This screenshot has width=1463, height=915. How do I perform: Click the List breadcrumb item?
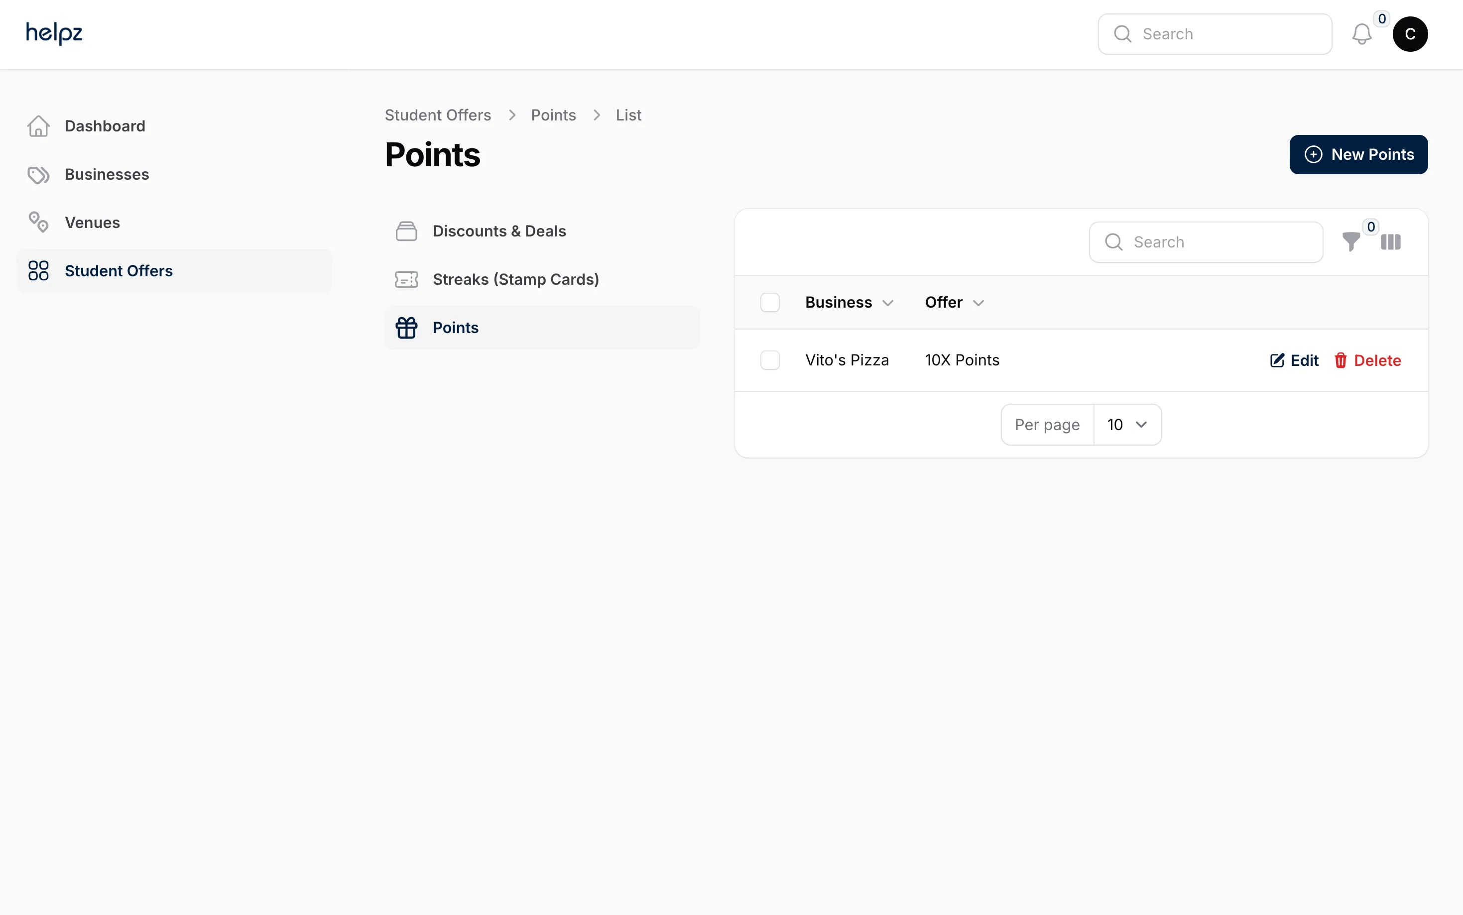pyautogui.click(x=628, y=115)
